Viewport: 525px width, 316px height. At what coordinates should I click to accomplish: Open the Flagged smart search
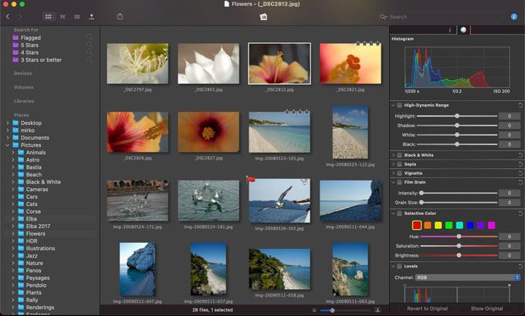30,38
